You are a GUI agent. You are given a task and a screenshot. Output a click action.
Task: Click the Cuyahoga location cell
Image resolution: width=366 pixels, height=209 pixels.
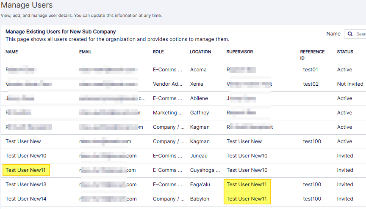point(205,170)
